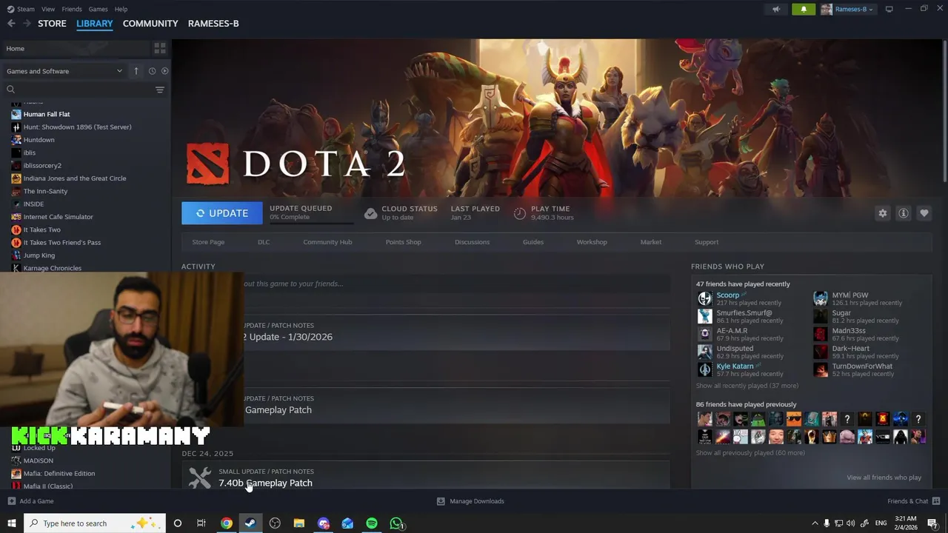Open Dota 2 Community Hub link

click(x=327, y=242)
